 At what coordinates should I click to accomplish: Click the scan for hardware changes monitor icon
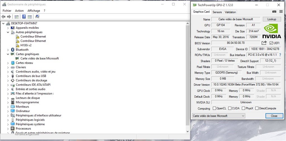coord(37,16)
